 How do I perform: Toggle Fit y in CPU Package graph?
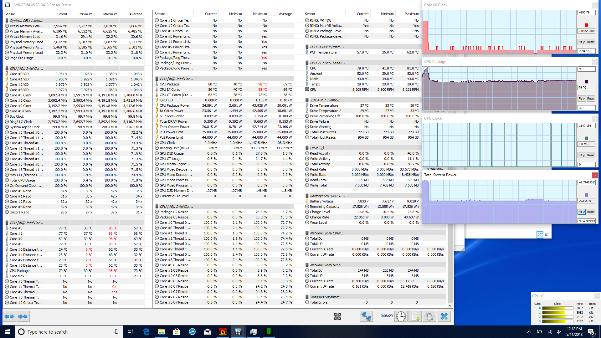coord(581,99)
